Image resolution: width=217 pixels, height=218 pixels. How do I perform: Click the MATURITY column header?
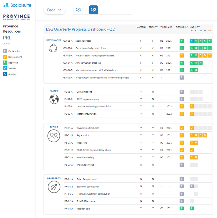(x=195, y=27)
